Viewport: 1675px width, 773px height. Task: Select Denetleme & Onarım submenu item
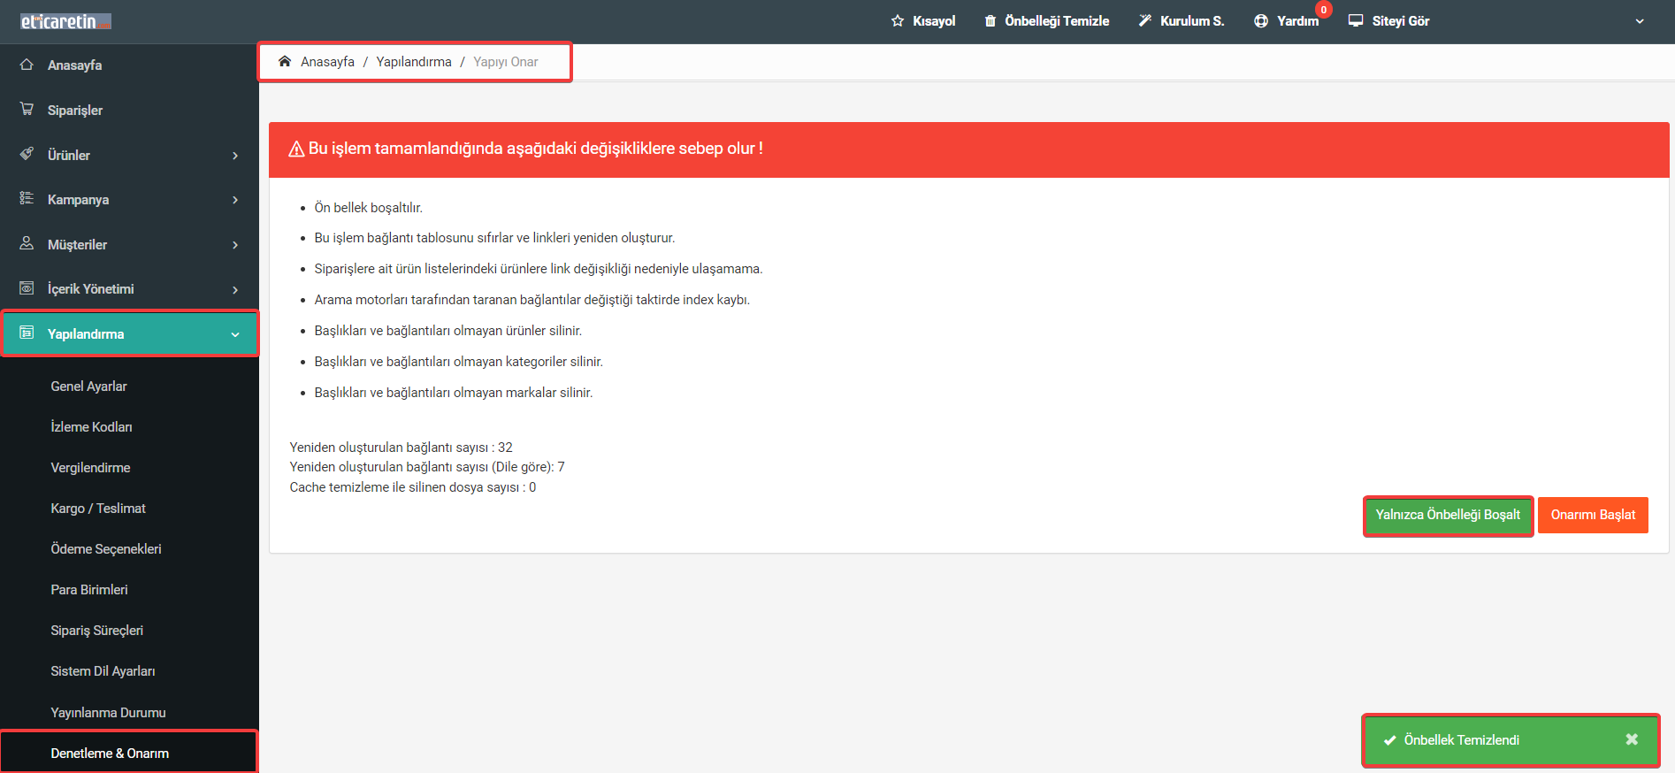click(110, 754)
